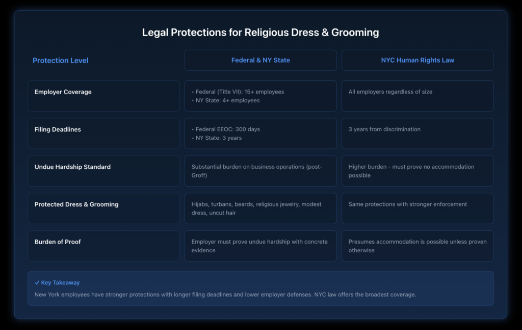Select the Higher burden no accommodation cell
Image resolution: width=522 pixels, height=330 pixels.
click(417, 171)
